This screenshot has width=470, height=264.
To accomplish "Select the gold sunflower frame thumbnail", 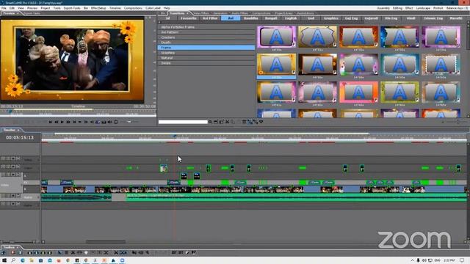I will tap(276, 65).
